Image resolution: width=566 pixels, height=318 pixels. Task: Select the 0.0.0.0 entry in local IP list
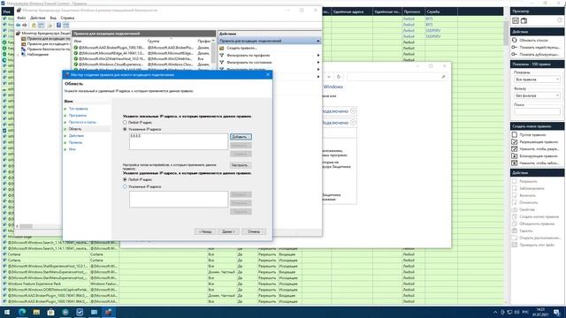[x=135, y=136]
